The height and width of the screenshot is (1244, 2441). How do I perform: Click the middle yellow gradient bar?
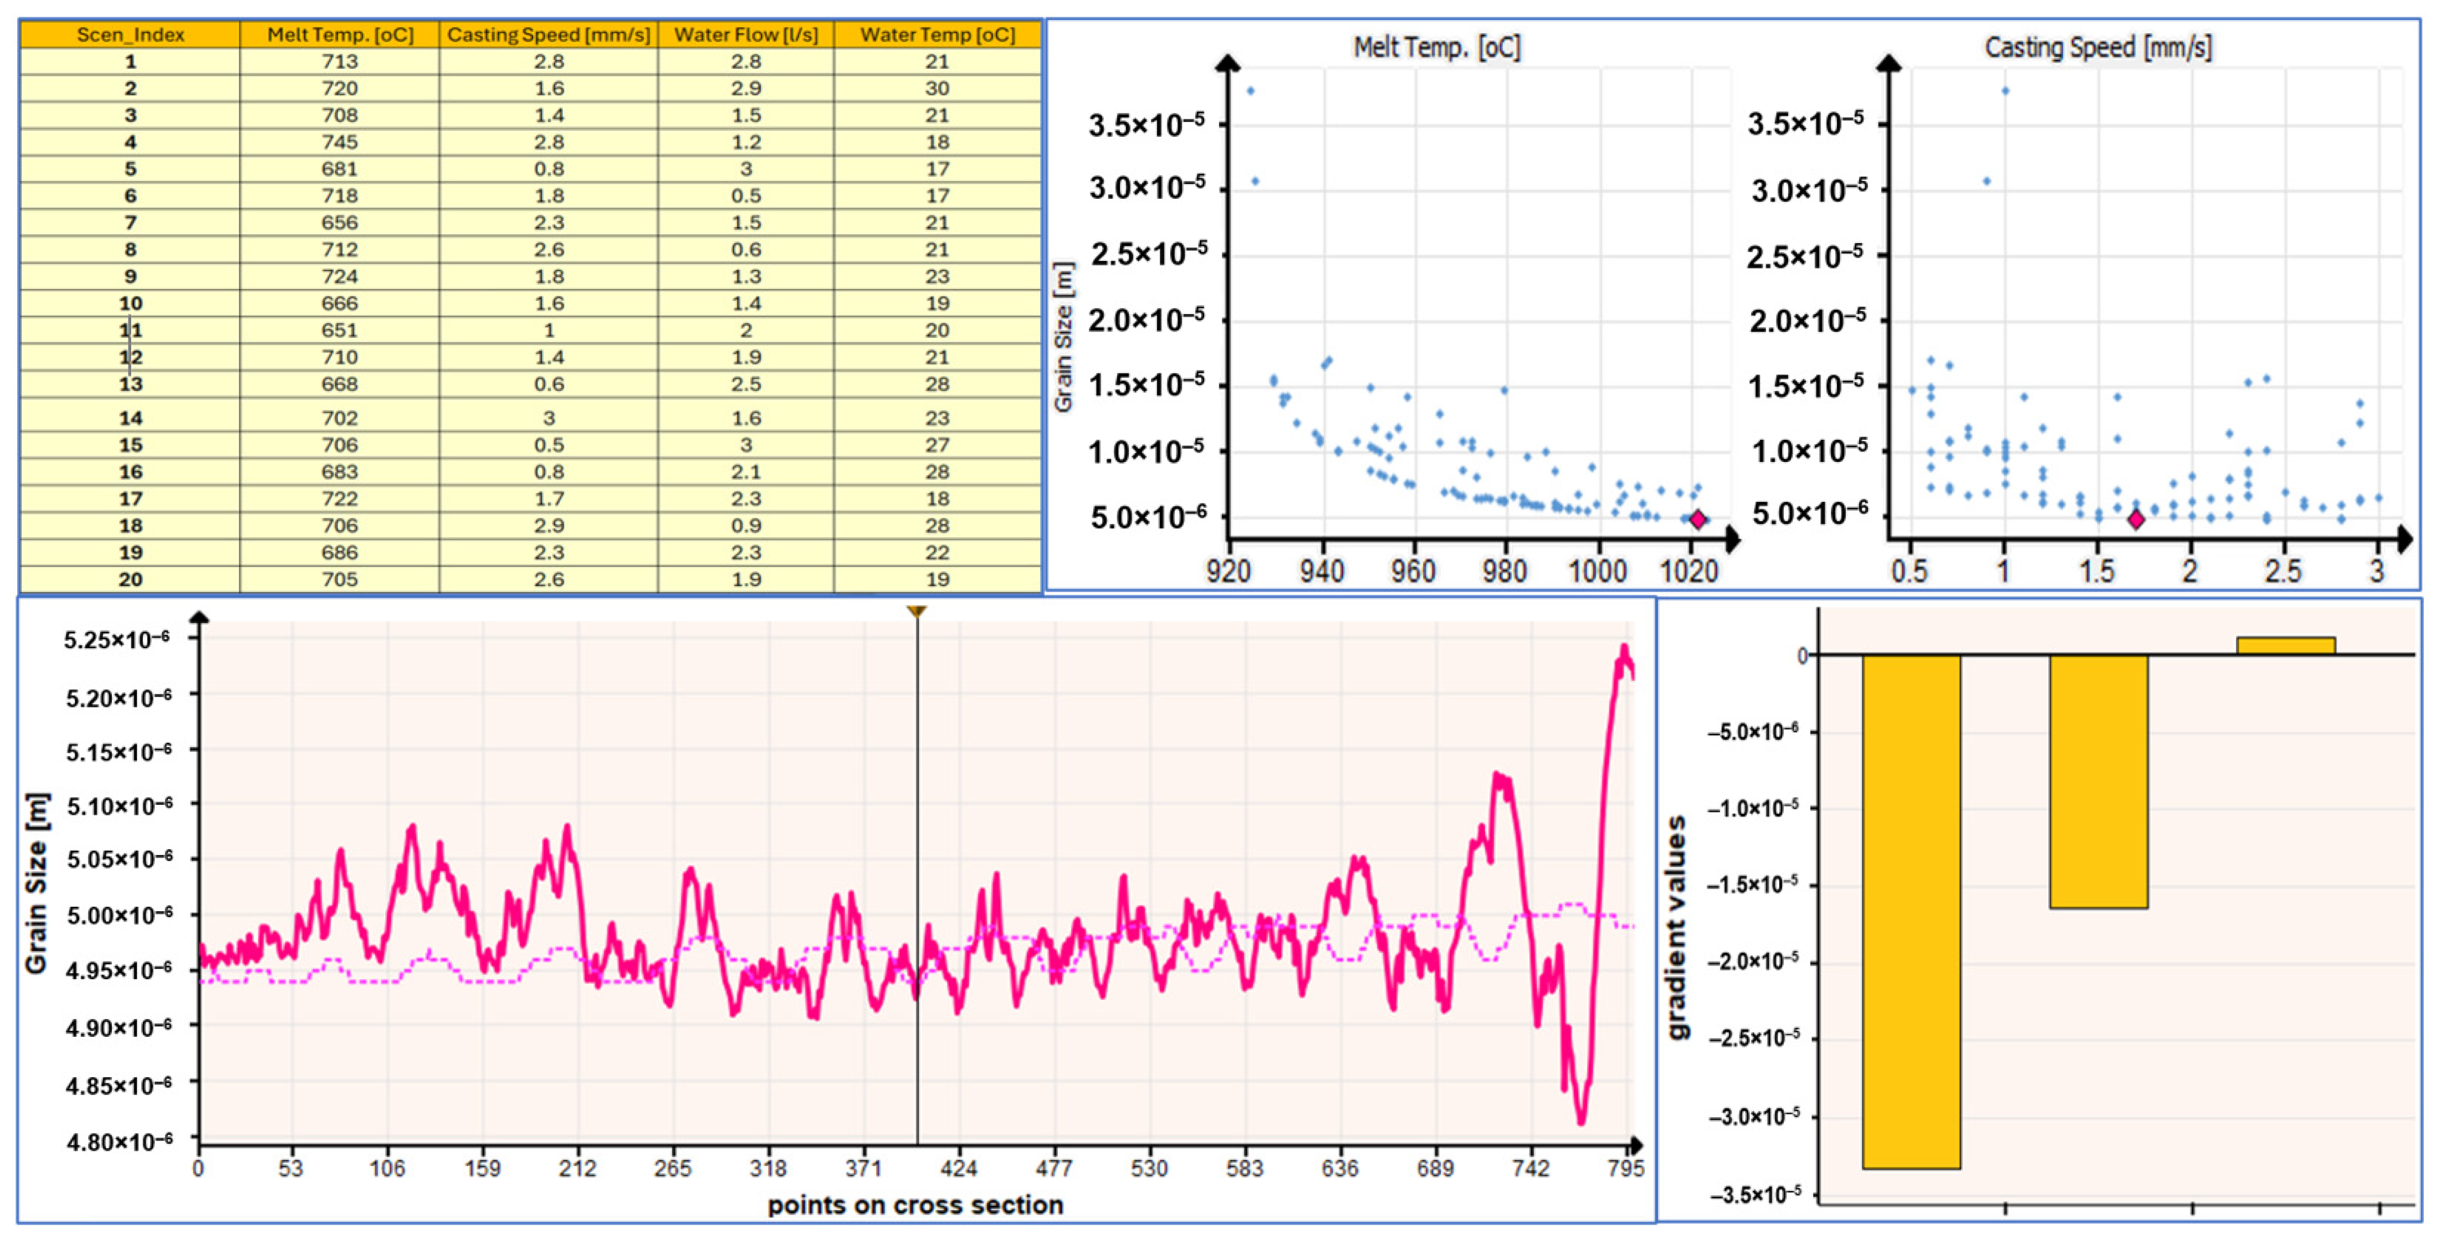point(2098,782)
